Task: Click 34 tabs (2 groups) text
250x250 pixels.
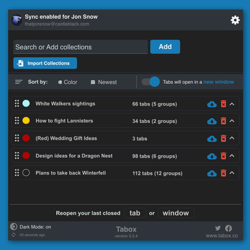Action: tap(154, 121)
